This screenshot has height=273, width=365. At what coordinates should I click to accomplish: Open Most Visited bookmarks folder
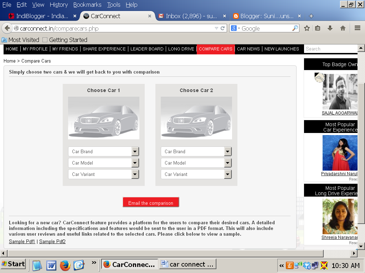click(20, 40)
